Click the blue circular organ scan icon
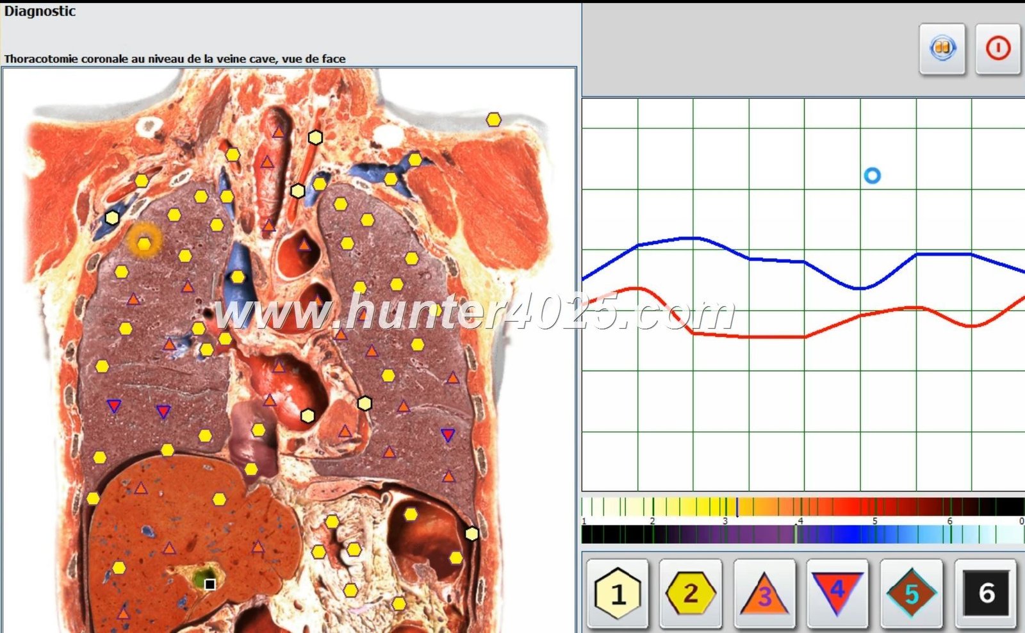 point(942,49)
